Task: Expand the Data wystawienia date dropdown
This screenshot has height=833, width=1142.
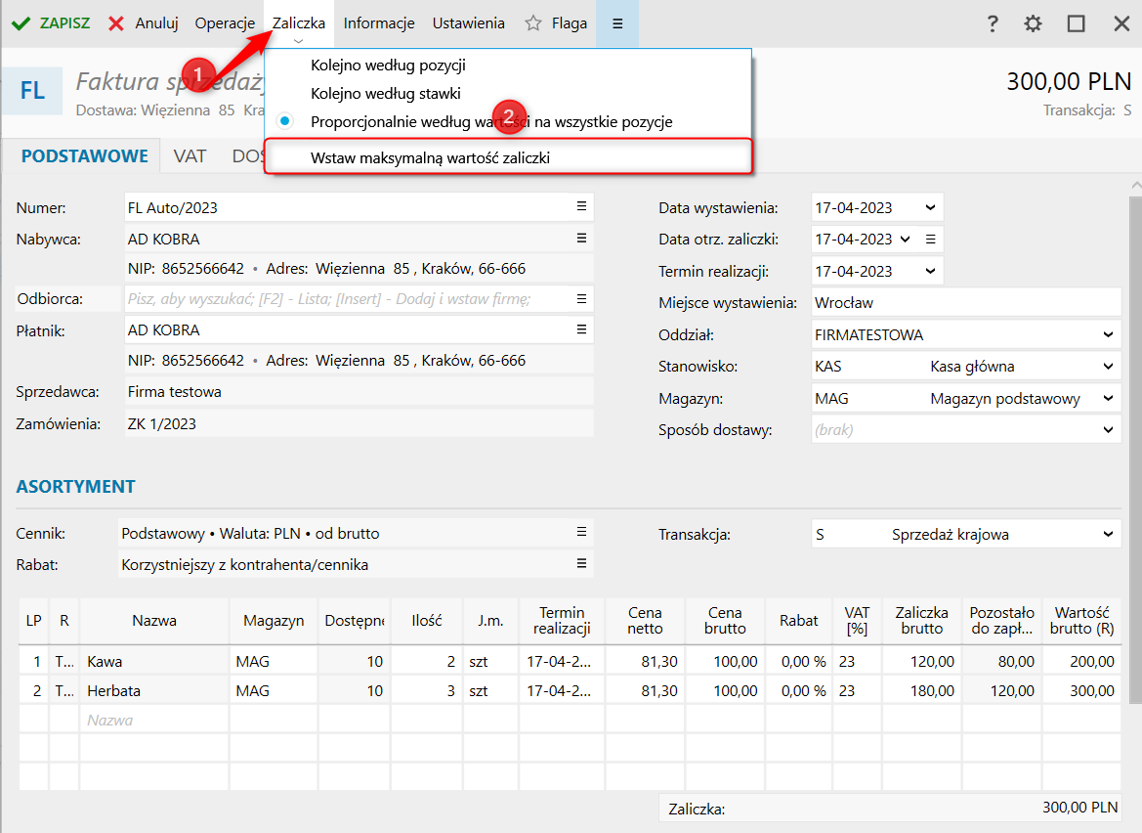Action: 930,207
